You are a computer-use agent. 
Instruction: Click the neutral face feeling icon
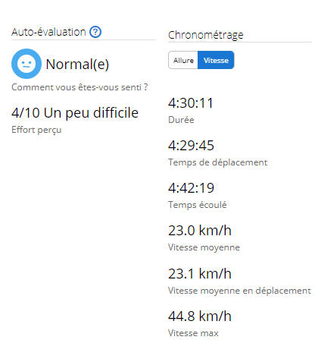pos(26,64)
